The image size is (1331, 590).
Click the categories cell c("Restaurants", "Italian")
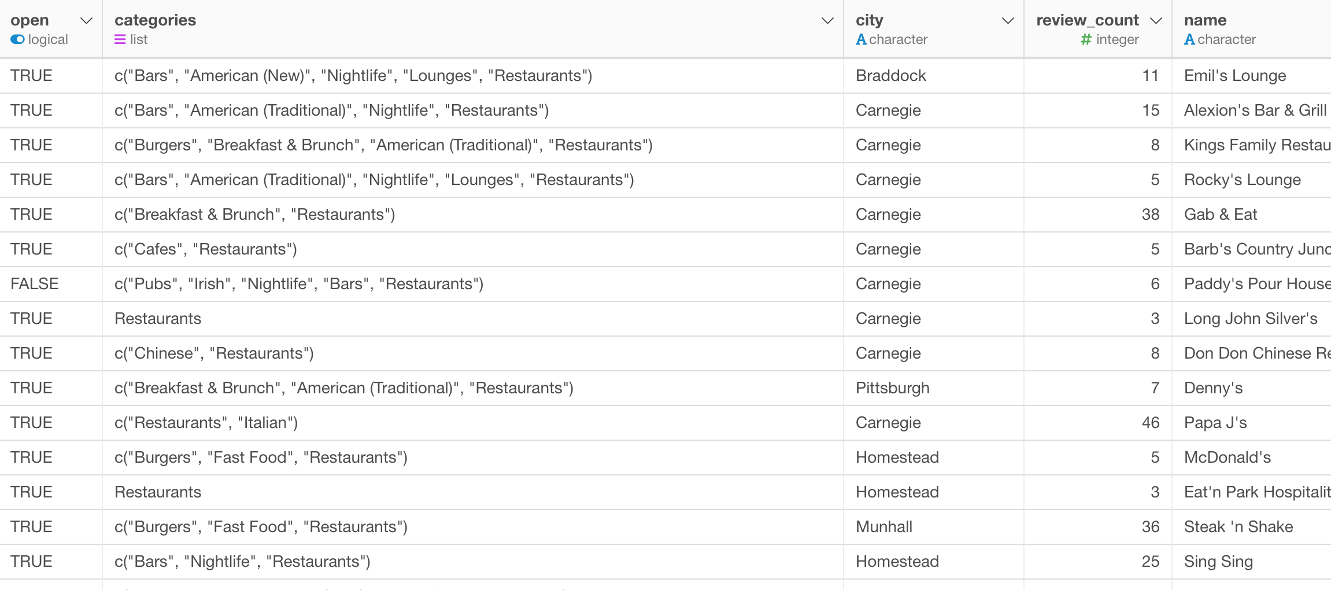point(473,423)
